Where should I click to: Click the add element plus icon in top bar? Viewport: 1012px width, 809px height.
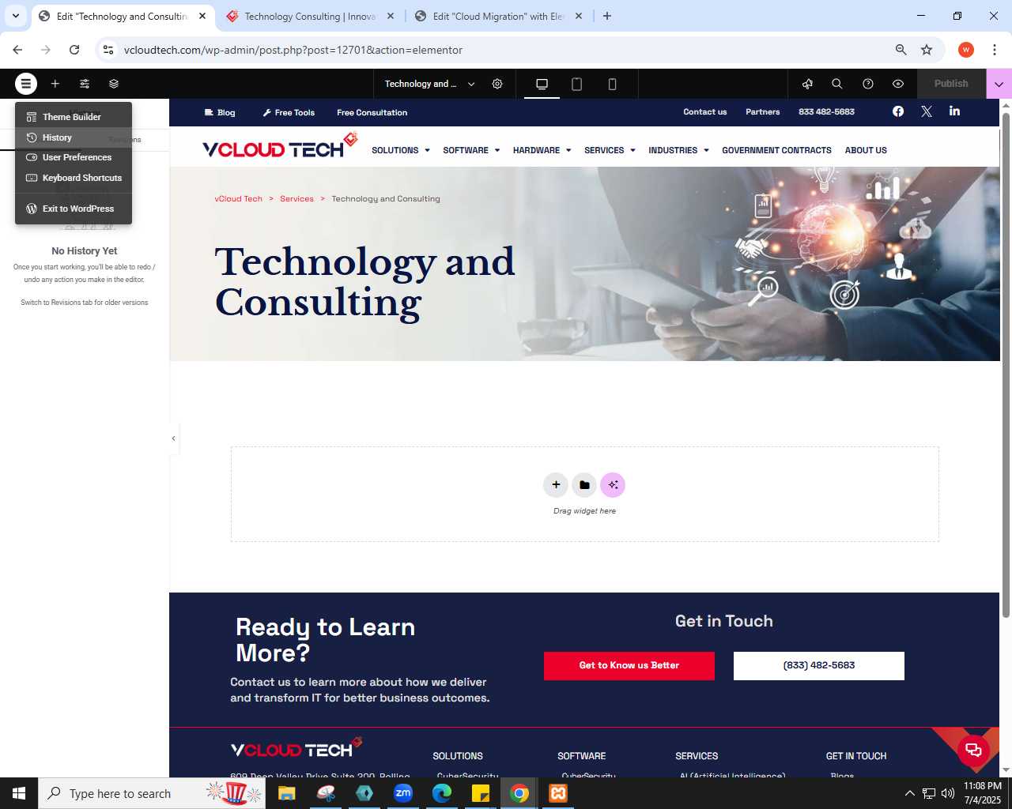point(55,84)
